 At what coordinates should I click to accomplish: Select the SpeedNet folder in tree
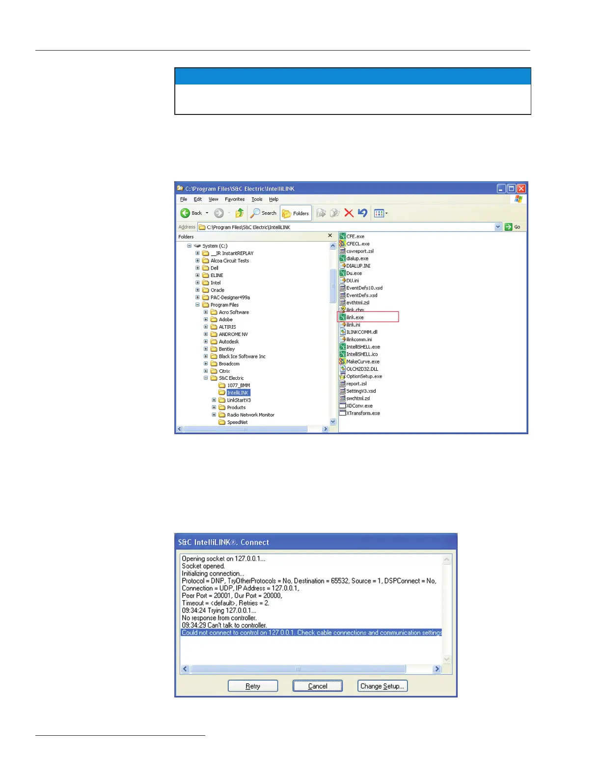(233, 422)
